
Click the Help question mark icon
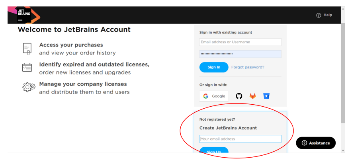pyautogui.click(x=319, y=15)
